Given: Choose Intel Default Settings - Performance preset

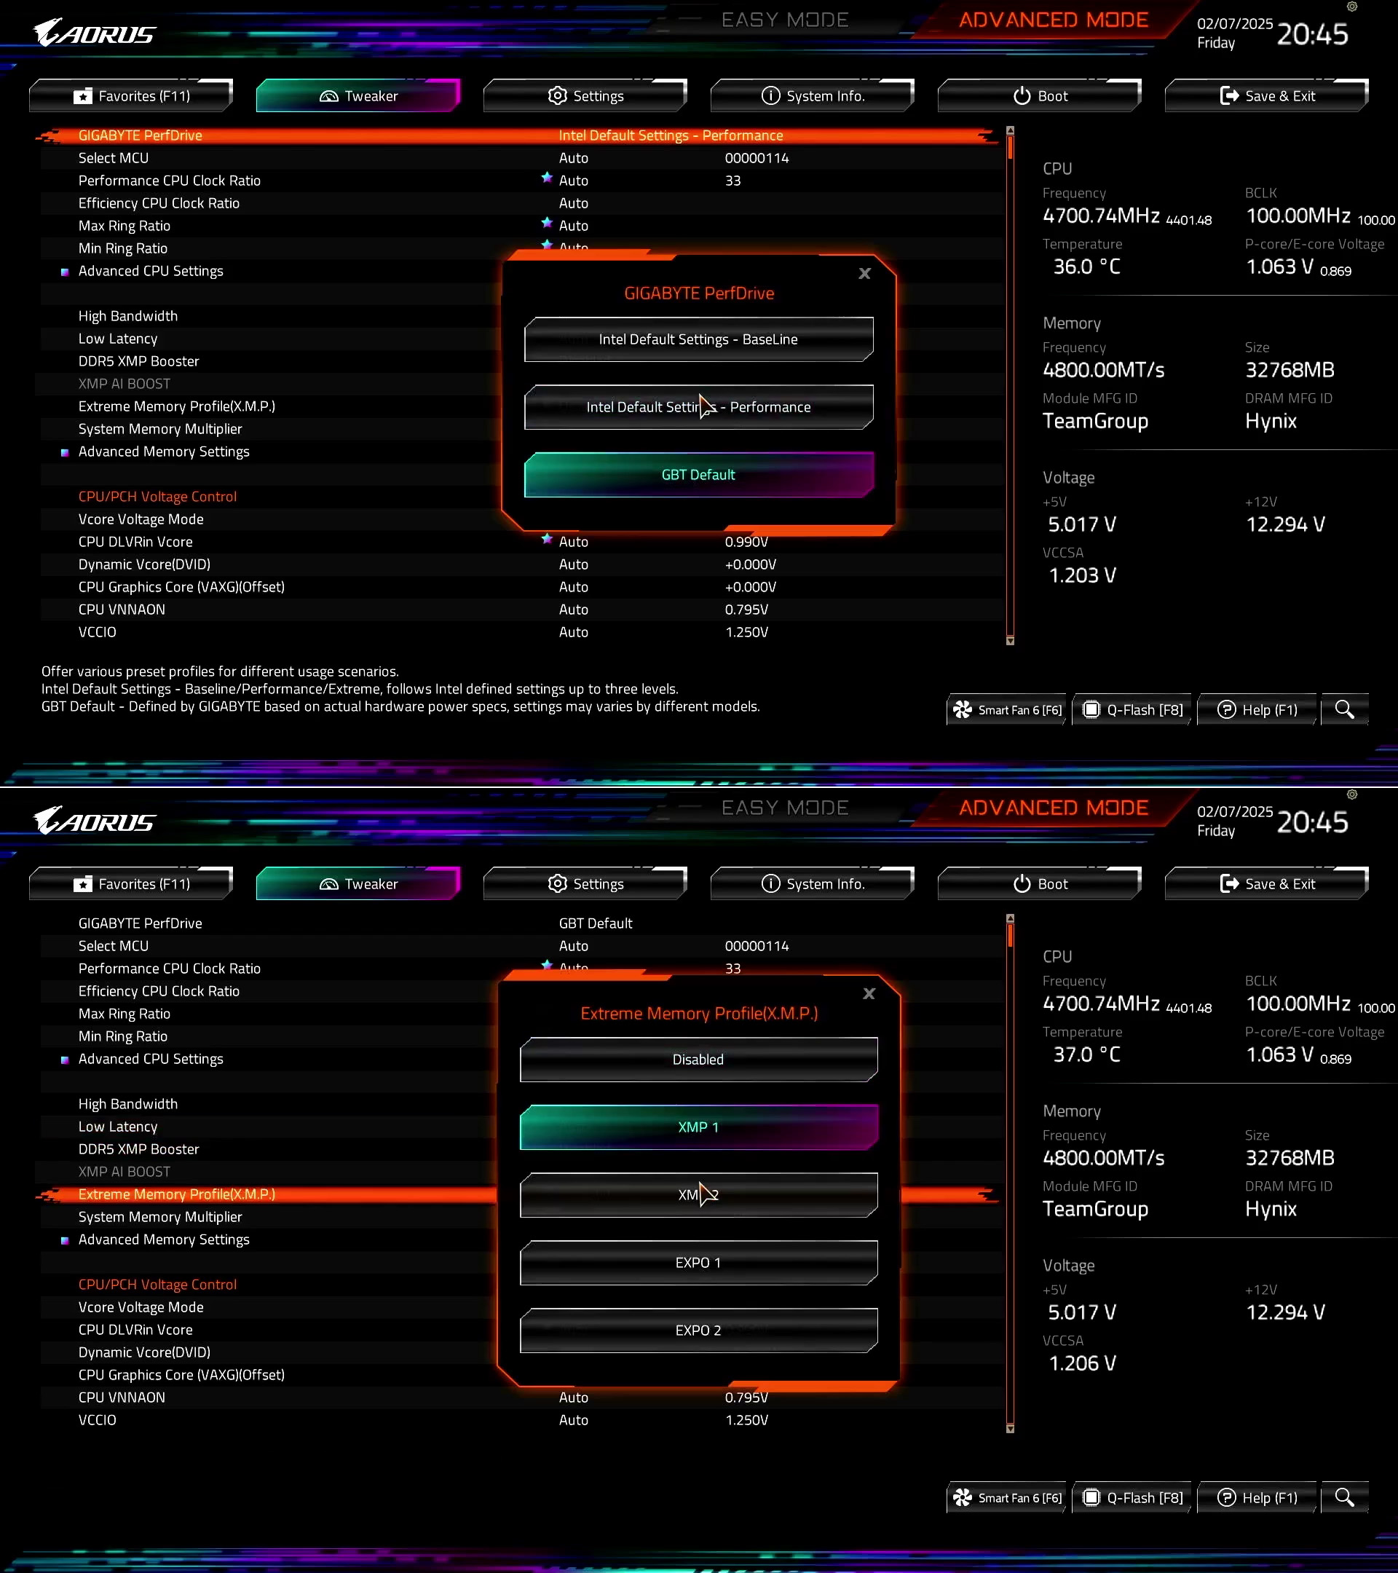Looking at the screenshot, I should click(698, 407).
